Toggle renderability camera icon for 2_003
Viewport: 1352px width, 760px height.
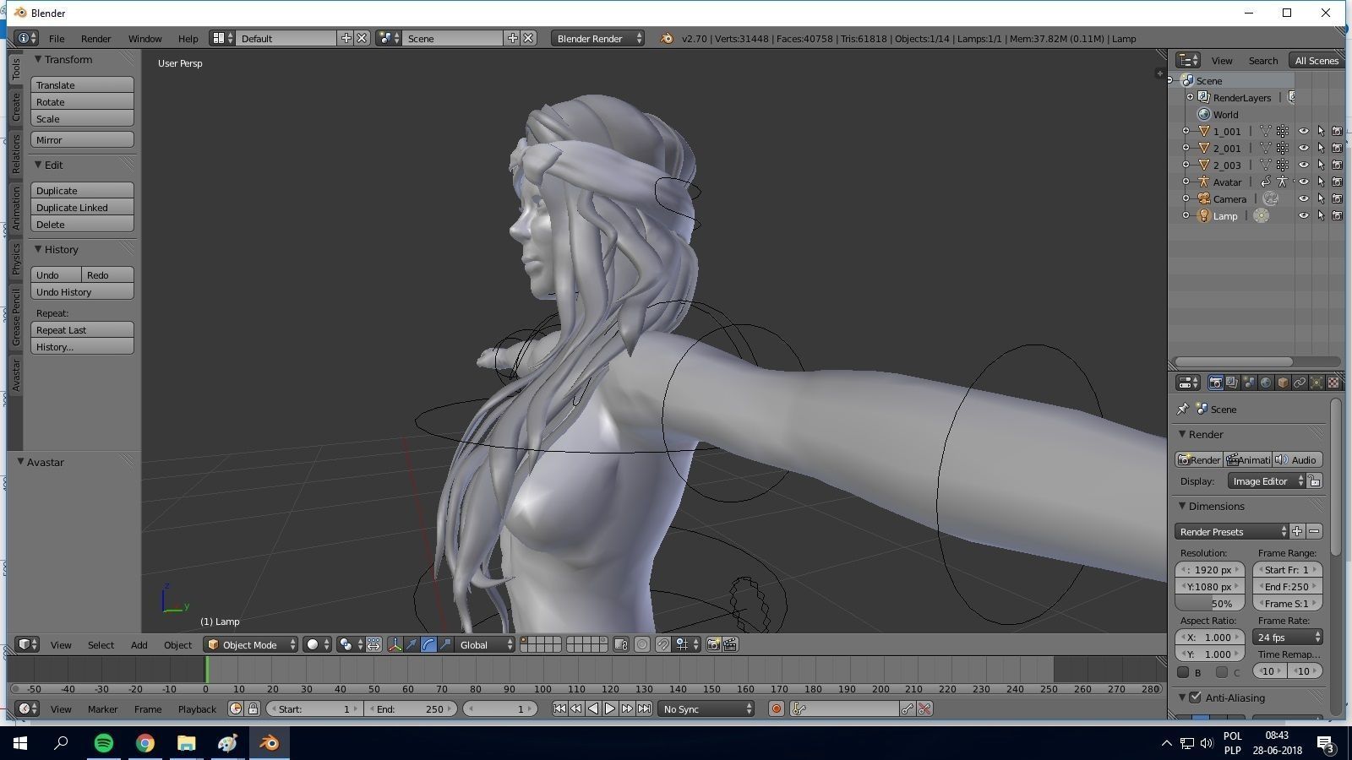[1338, 165]
